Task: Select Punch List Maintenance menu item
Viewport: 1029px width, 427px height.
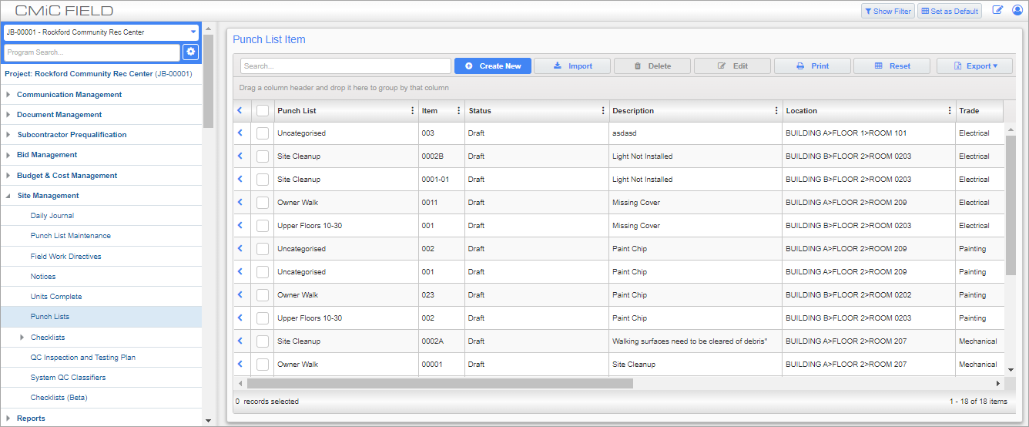Action: pyautogui.click(x=71, y=236)
